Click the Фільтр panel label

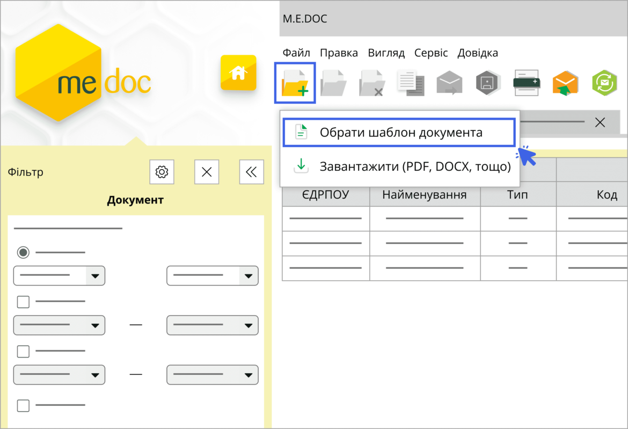26,172
